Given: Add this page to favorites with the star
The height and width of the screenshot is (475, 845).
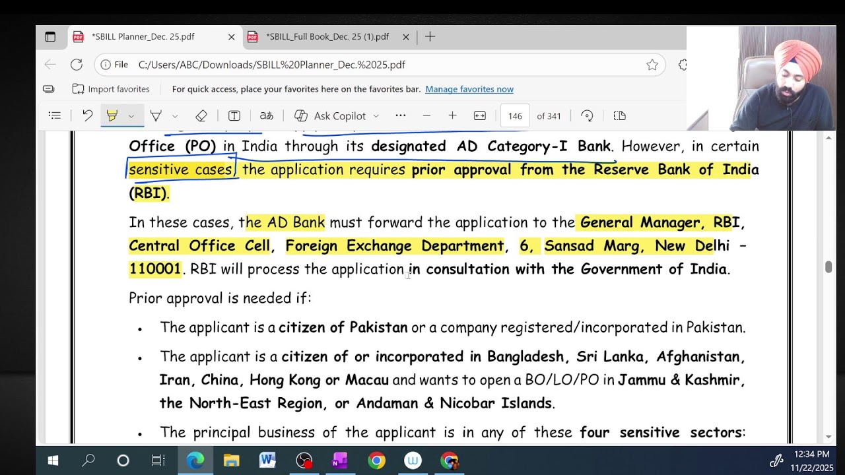Looking at the screenshot, I should 652,65.
